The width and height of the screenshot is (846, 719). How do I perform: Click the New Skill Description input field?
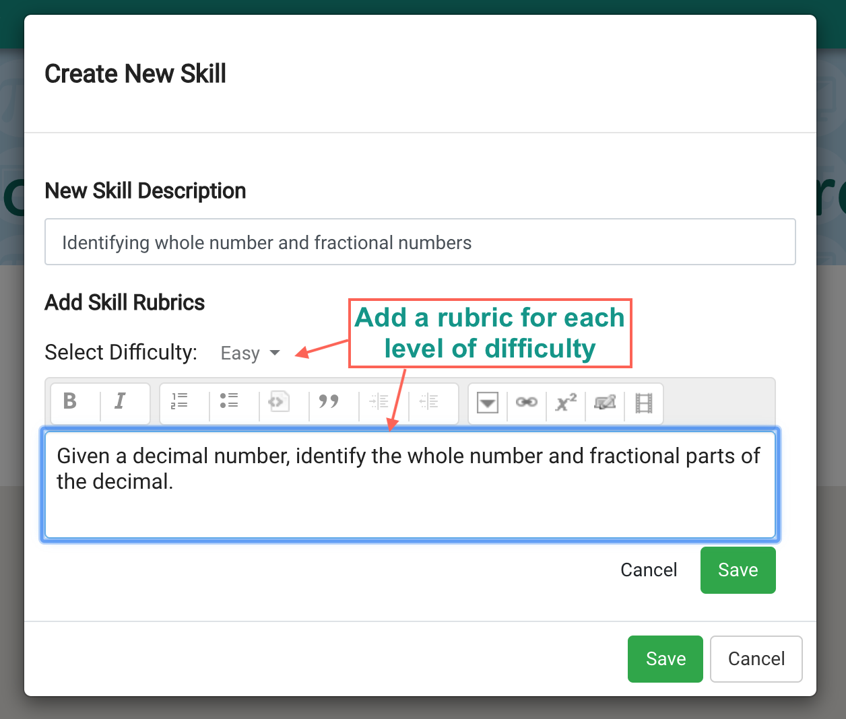(x=420, y=242)
